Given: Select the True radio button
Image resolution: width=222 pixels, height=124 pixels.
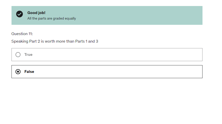Looking at the screenshot, I should coord(18,55).
